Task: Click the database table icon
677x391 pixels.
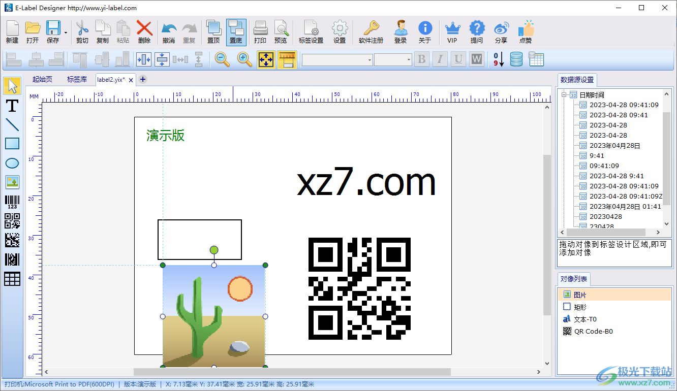Action: pos(536,59)
